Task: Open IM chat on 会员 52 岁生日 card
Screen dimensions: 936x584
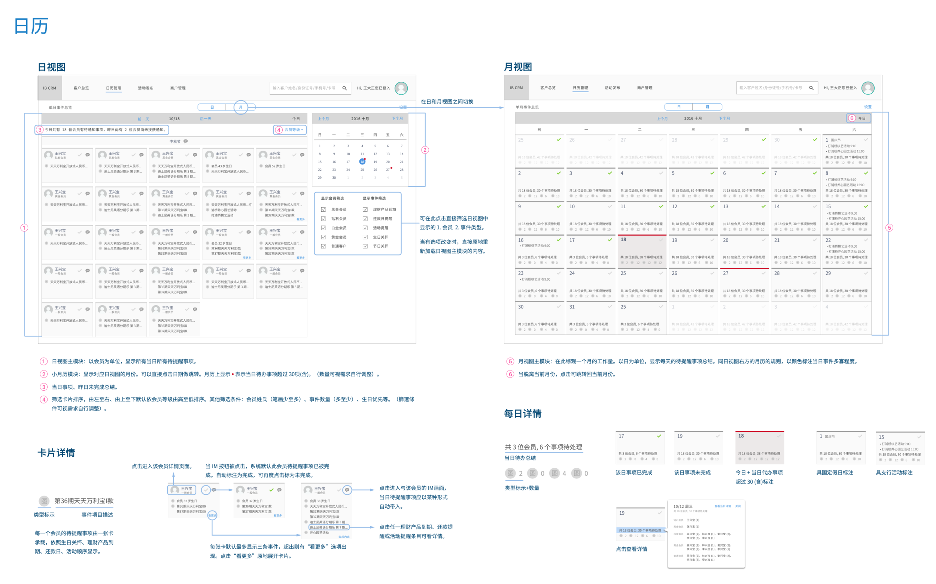Action: coord(302,155)
